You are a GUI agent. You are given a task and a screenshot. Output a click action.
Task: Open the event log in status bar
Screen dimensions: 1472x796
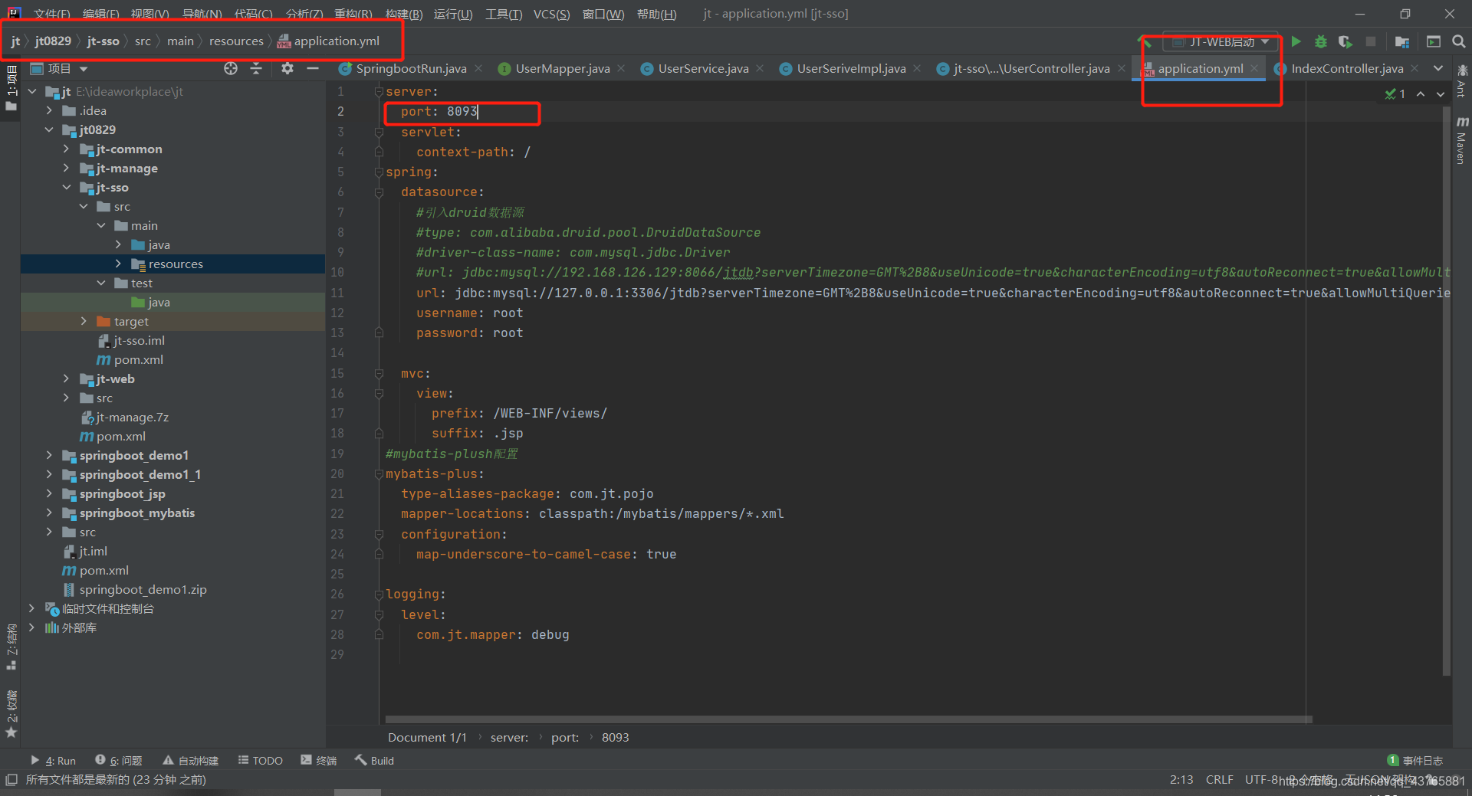[1415, 761]
